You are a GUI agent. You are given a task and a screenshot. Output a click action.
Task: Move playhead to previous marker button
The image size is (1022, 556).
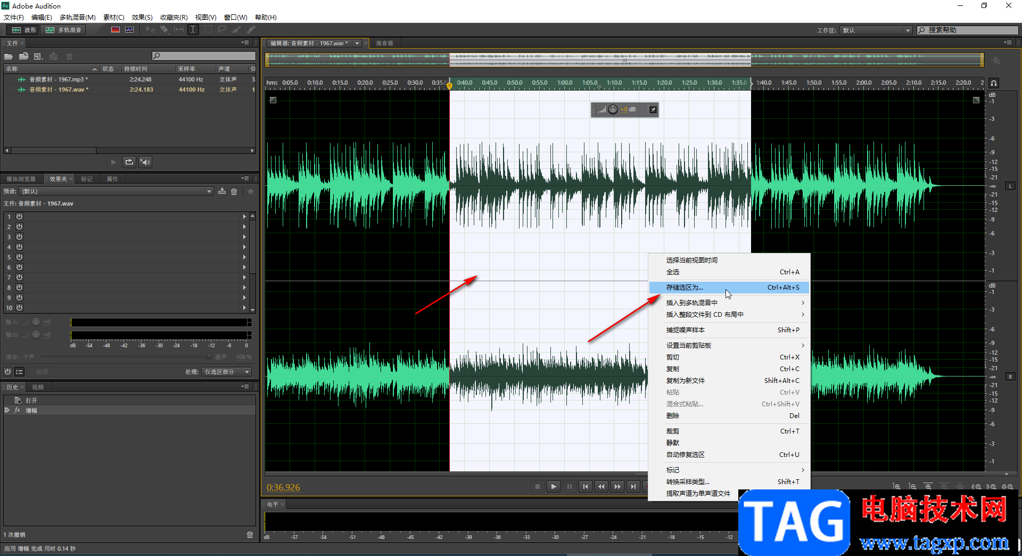click(x=586, y=486)
